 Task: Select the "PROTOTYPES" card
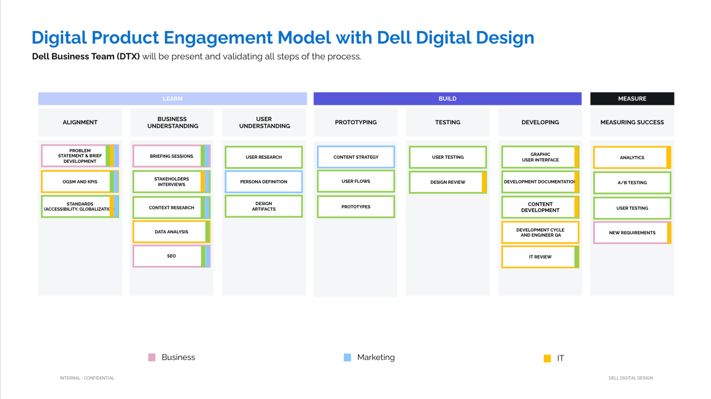[x=356, y=207]
